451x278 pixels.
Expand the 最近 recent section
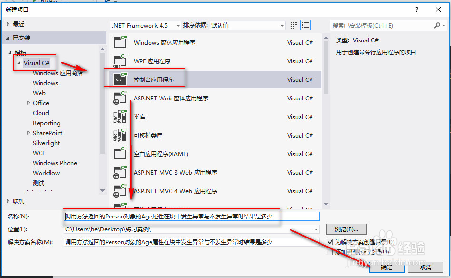tap(8, 24)
